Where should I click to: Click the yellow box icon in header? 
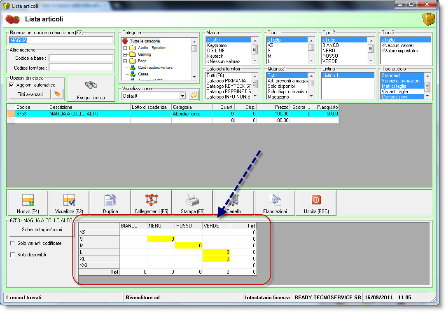point(428,19)
